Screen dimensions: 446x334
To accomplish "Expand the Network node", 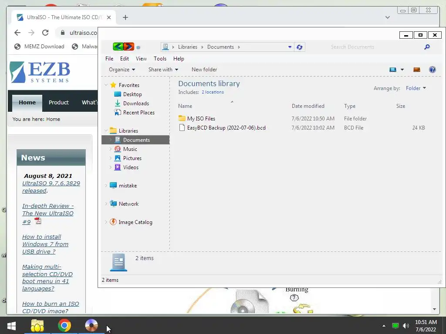I will pyautogui.click(x=106, y=204).
